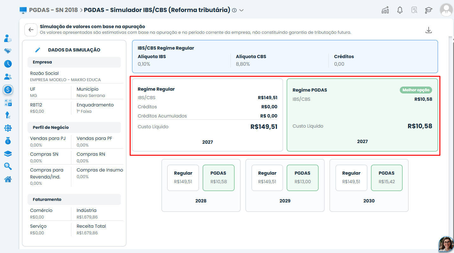This screenshot has width=454, height=253.
Task: Click the Enquadramento value '1ª Faixa'
Action: 84,111
